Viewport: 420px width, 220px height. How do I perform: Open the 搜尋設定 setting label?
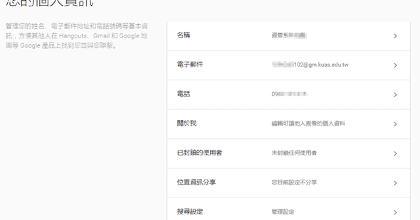pos(190,212)
